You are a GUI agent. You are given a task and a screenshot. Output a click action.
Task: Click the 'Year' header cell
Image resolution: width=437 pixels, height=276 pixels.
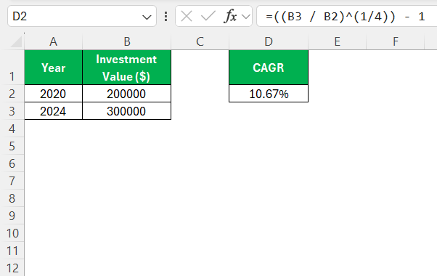point(53,68)
